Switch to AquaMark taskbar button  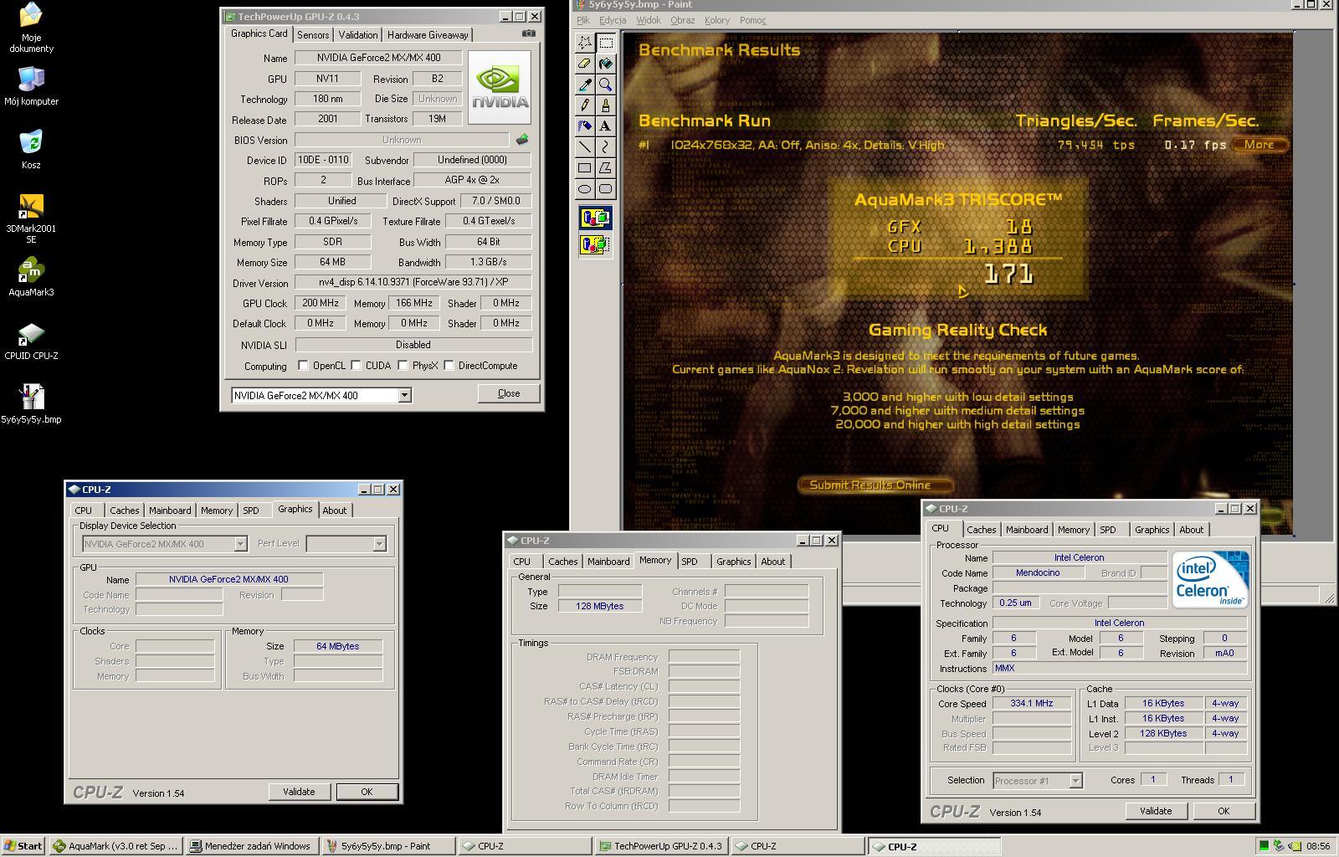(115, 846)
